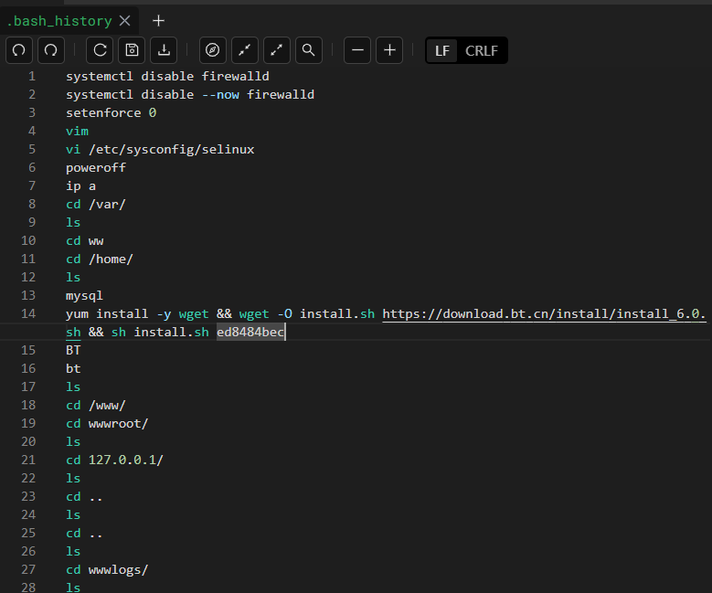
Task: Click the 'setenforce 0' line
Action: tap(112, 112)
